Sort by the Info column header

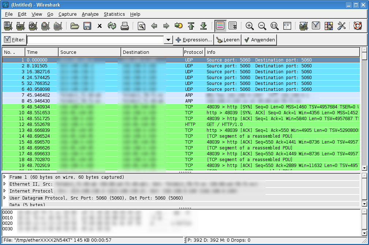pos(282,52)
